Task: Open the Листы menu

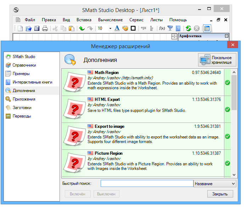Action: pos(156,20)
